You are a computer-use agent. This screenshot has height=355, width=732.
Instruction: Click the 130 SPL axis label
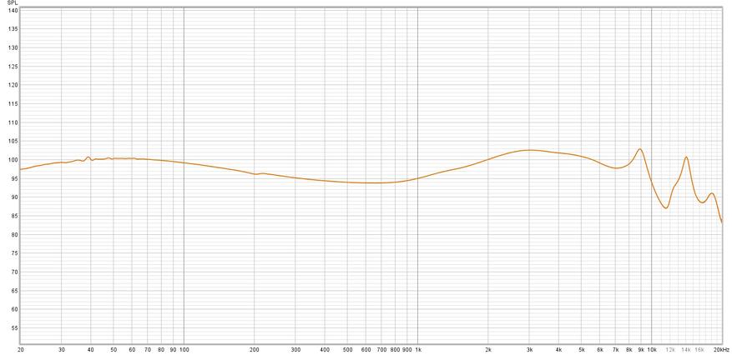click(x=13, y=47)
